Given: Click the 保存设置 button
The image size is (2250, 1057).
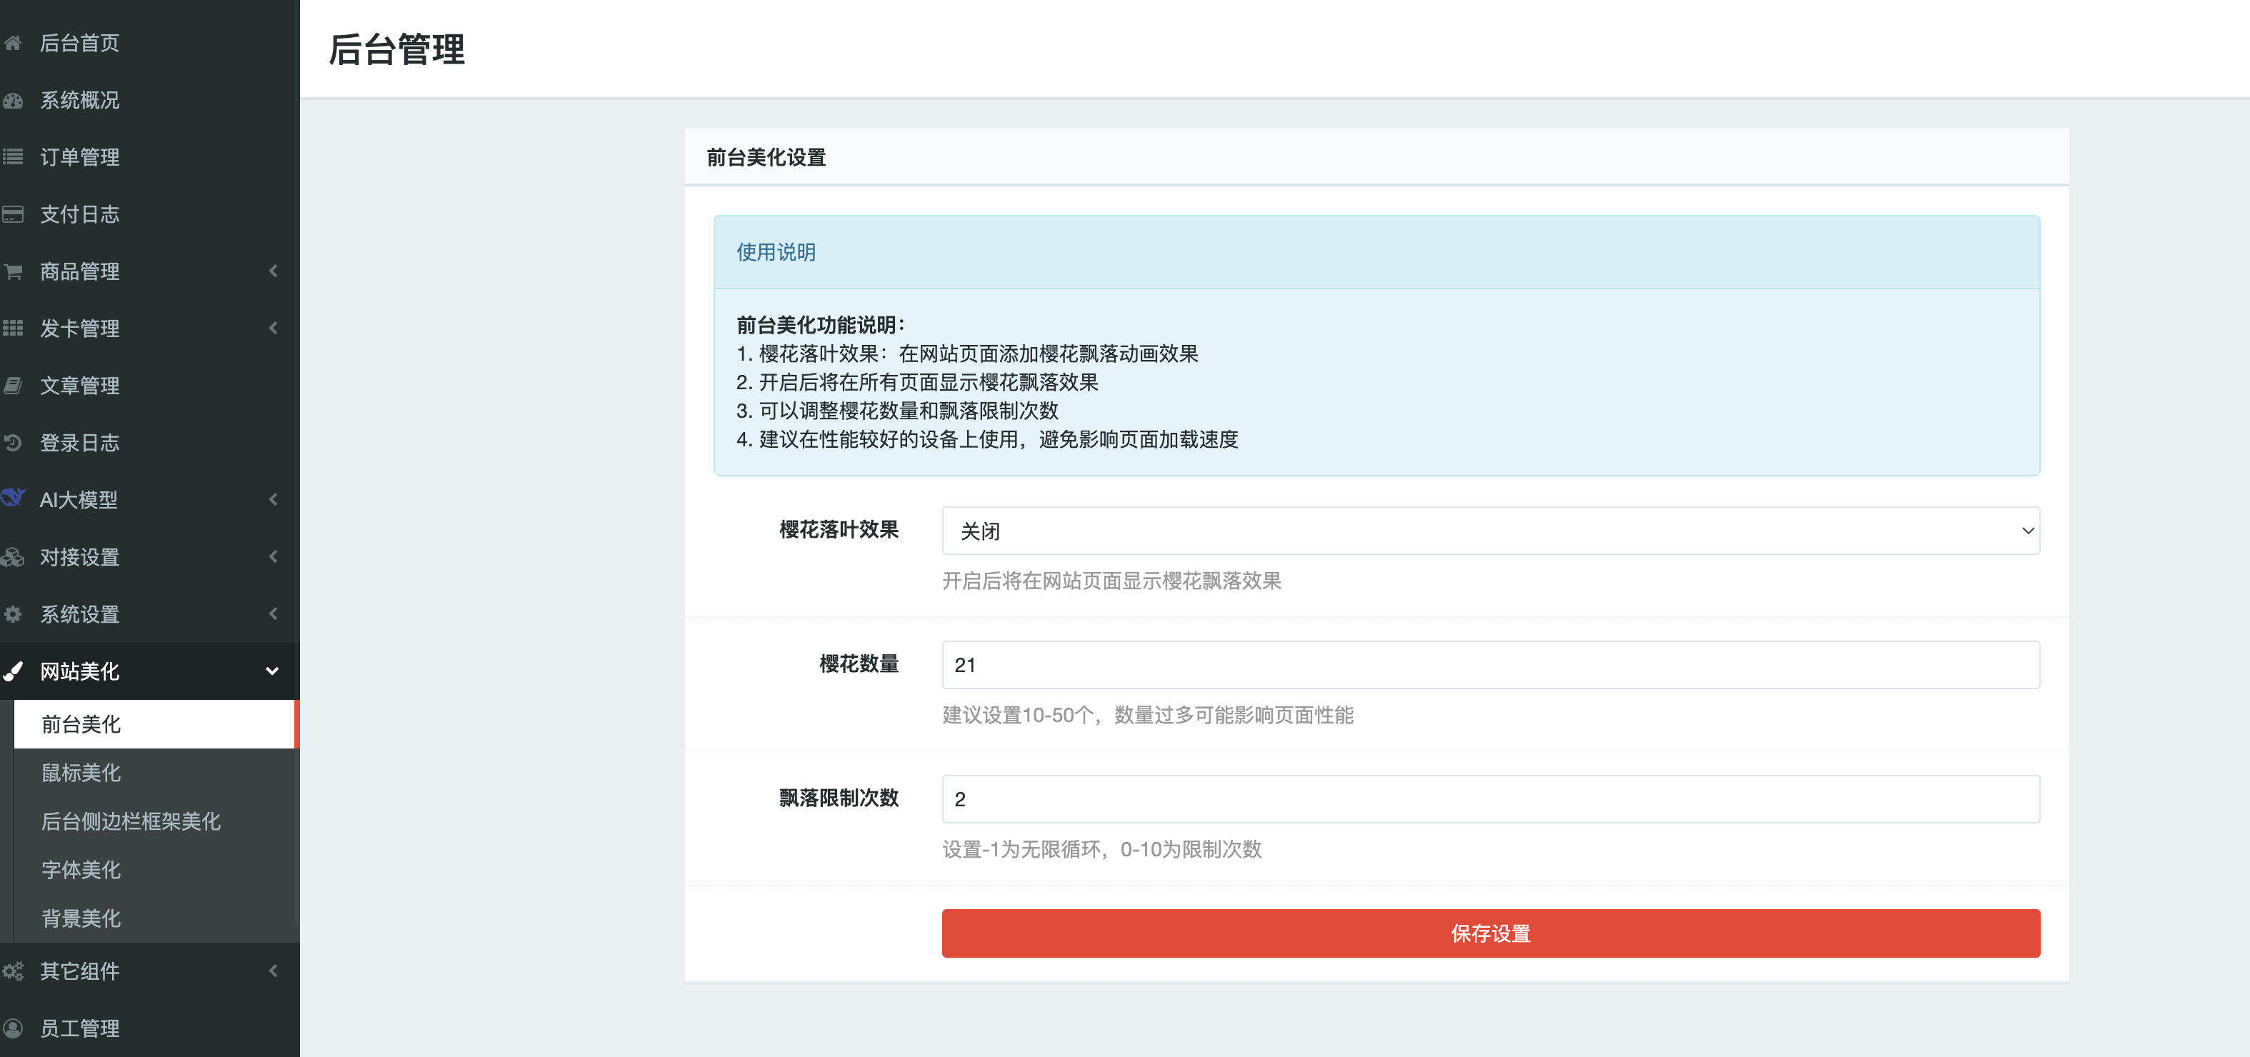Looking at the screenshot, I should [1489, 933].
